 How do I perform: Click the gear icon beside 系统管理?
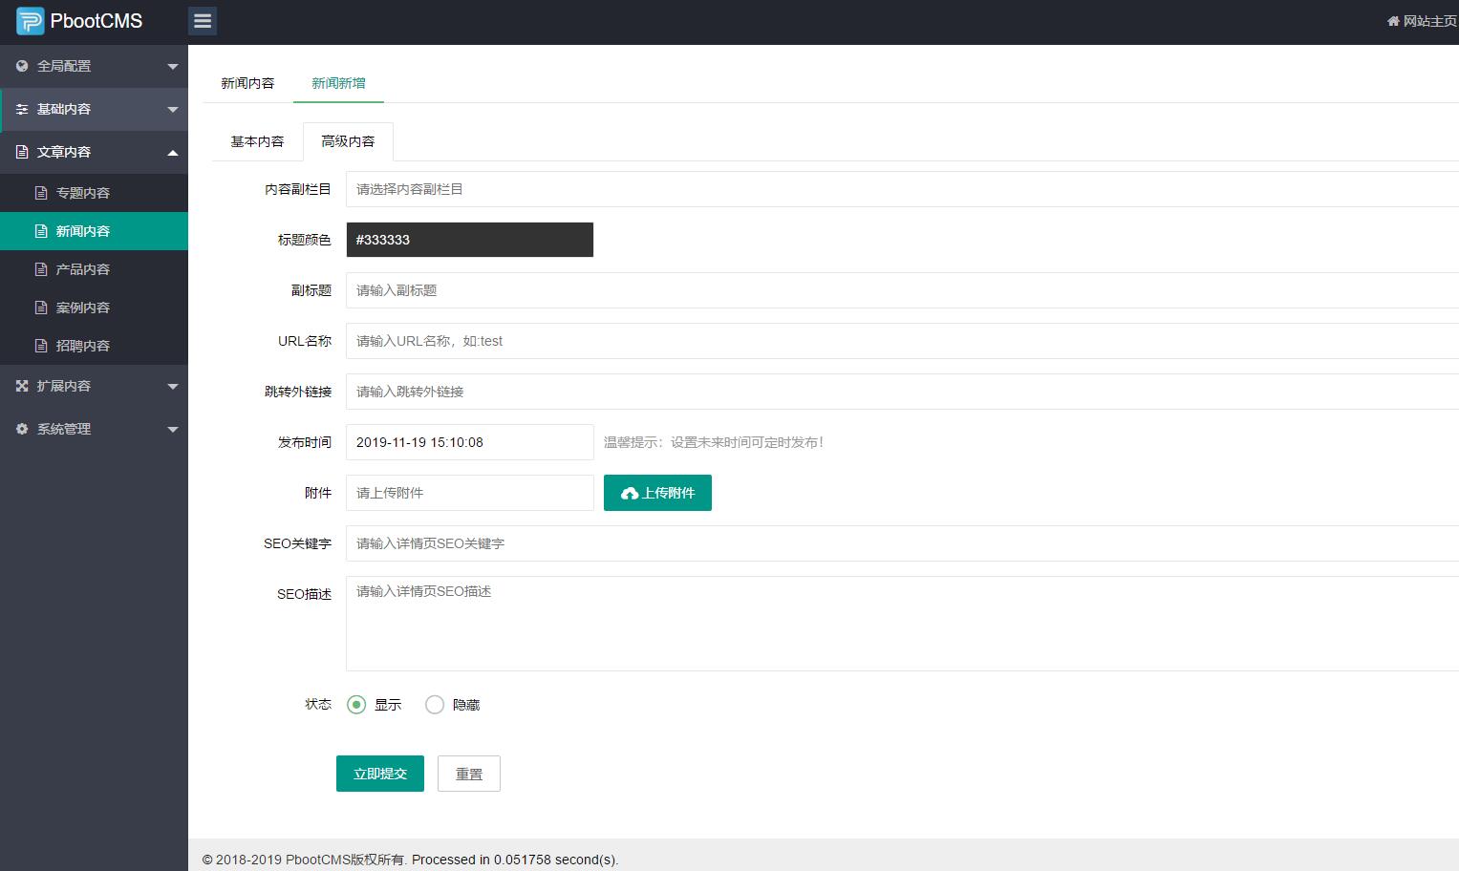click(22, 429)
